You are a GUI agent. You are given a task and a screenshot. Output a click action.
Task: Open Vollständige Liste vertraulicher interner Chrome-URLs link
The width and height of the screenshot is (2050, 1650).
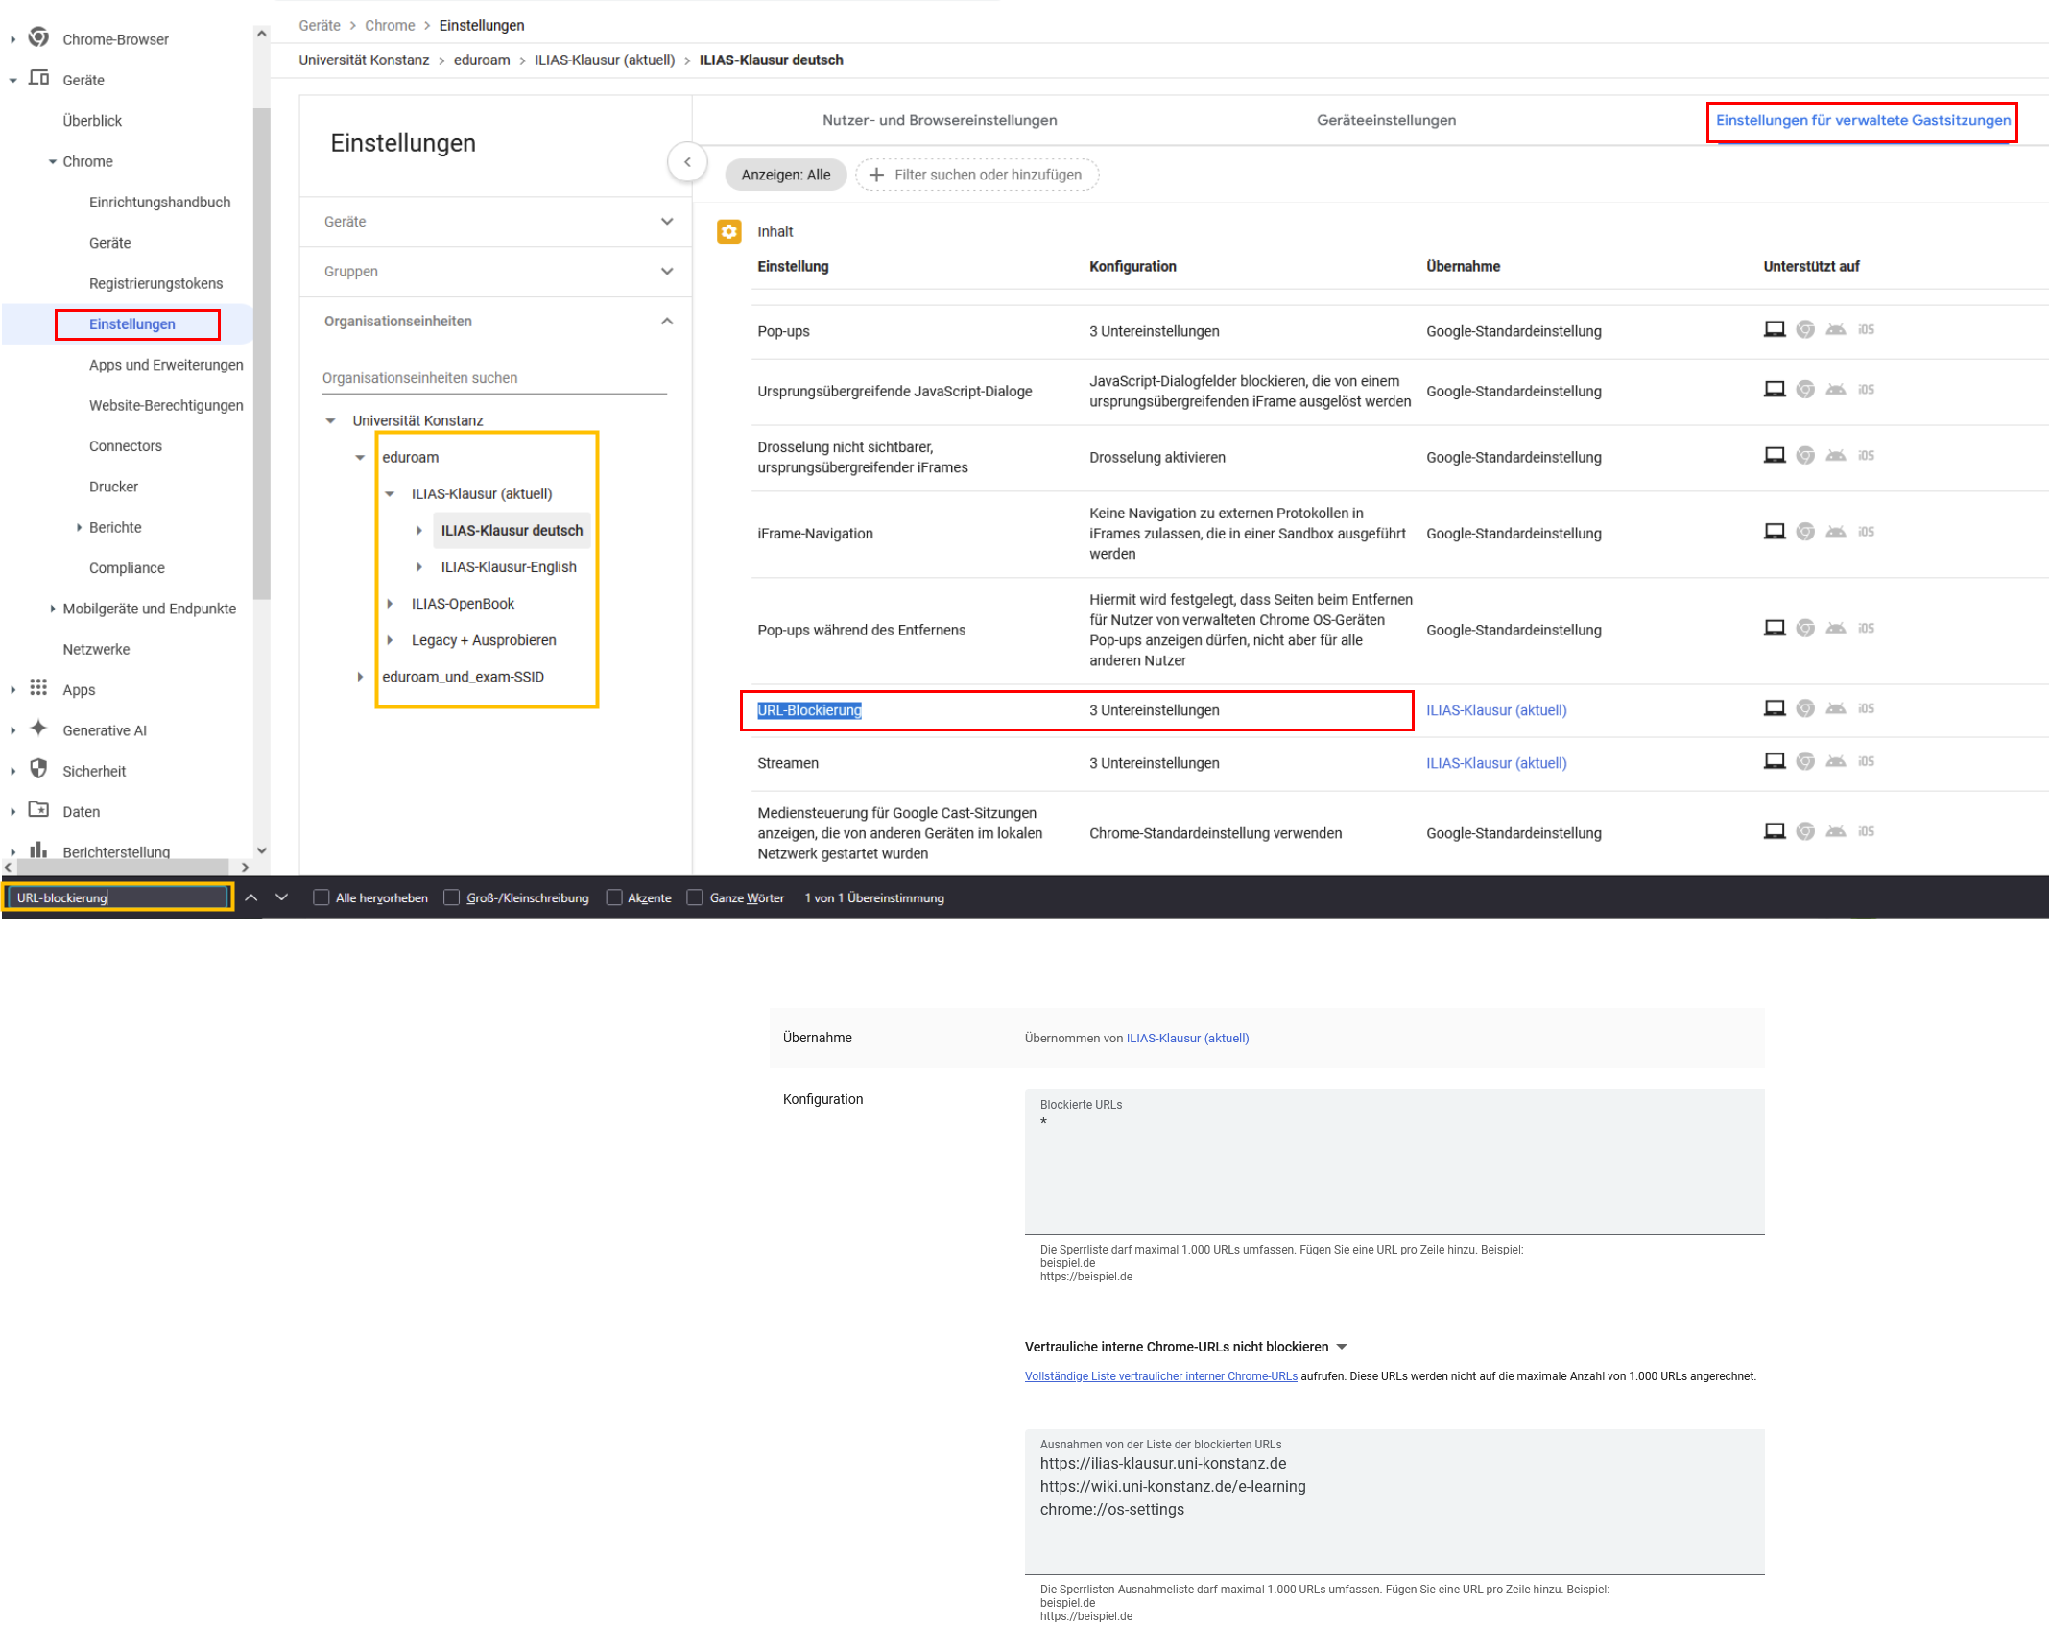coord(1161,1375)
